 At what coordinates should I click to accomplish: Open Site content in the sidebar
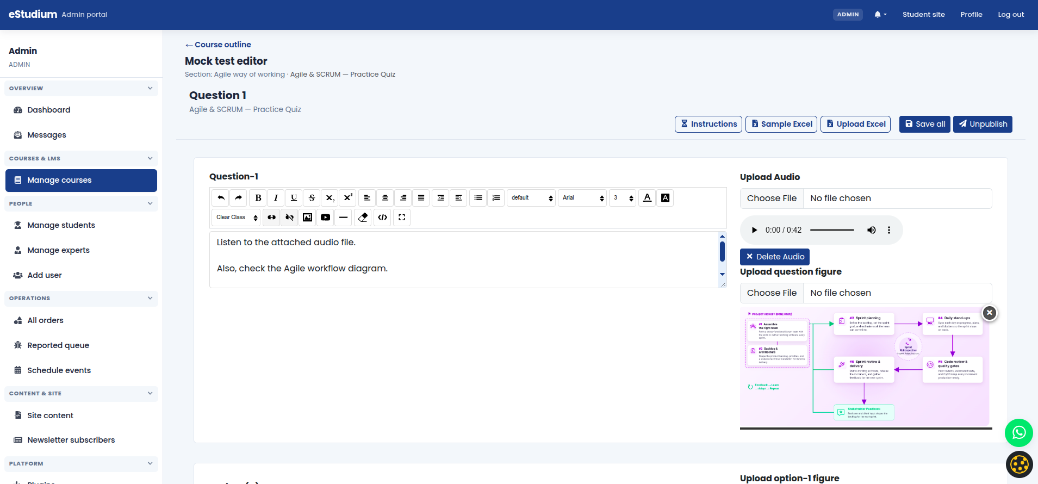pos(81,415)
